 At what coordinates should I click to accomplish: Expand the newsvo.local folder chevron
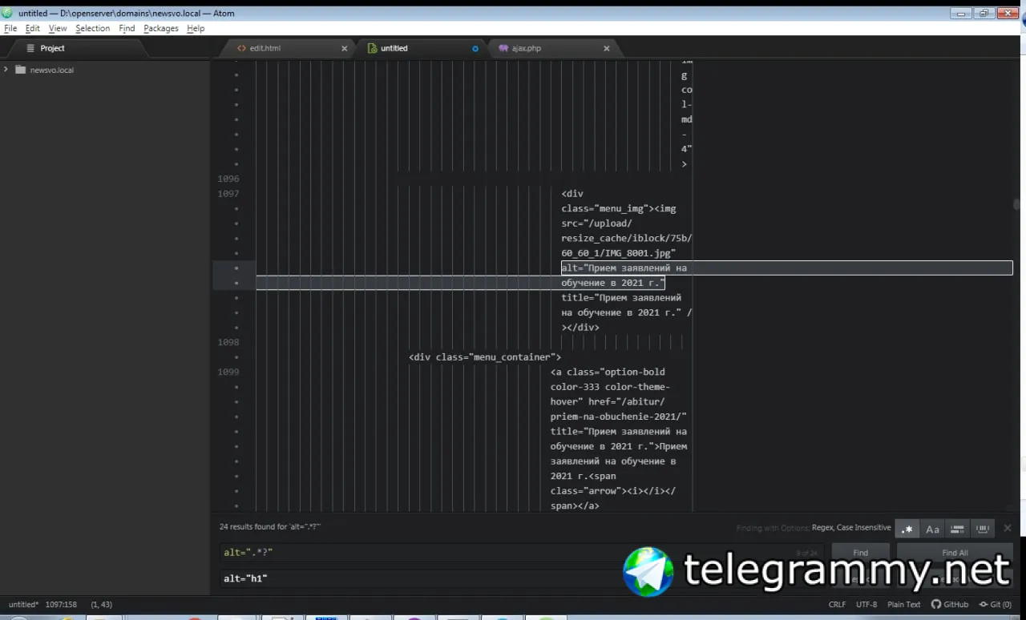coord(6,70)
